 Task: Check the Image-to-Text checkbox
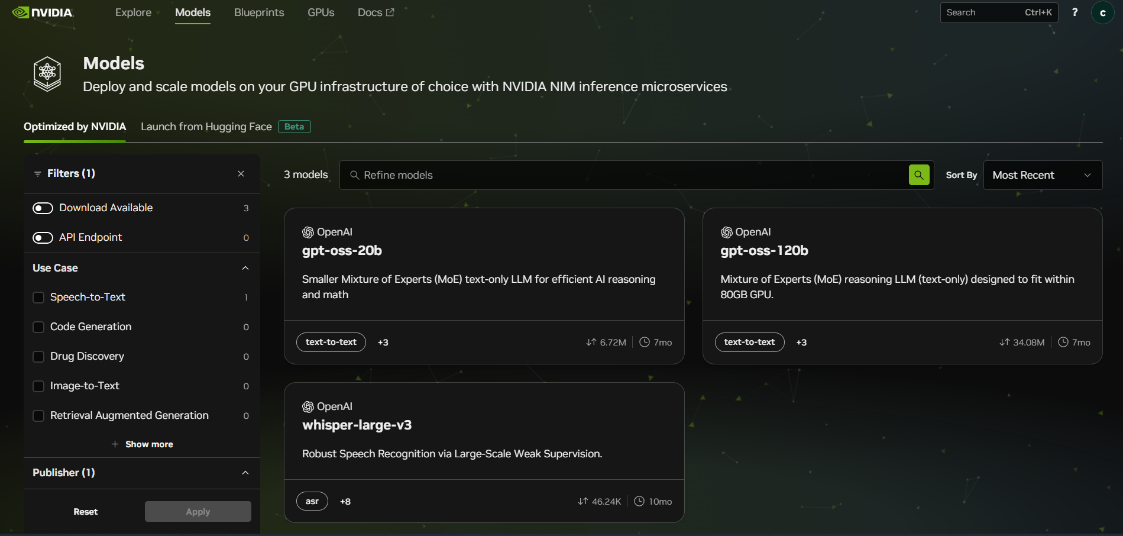38,386
